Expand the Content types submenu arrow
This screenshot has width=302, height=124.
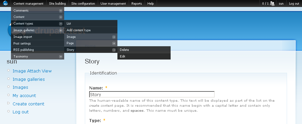pos(61,24)
